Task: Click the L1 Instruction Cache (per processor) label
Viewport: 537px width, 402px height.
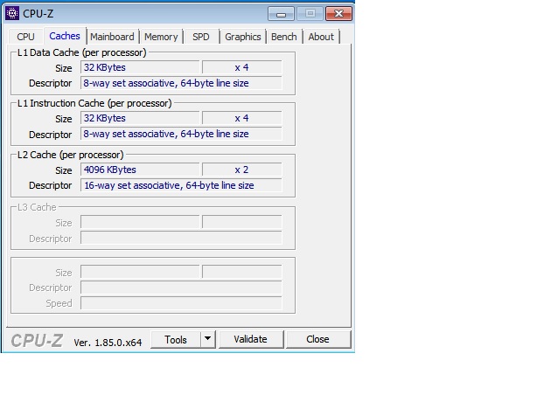Action: (x=94, y=103)
